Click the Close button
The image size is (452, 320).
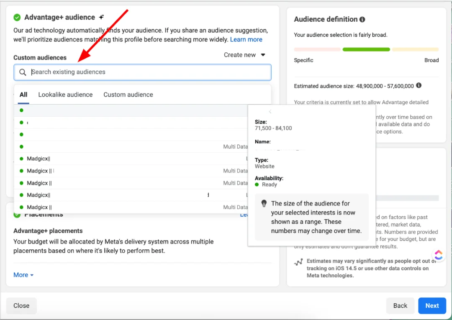point(21,306)
